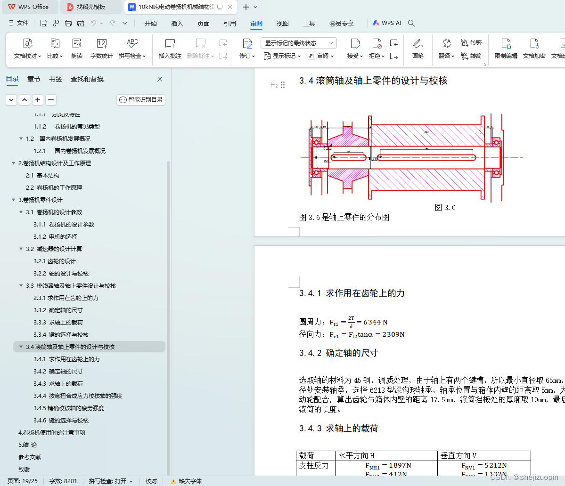Viewport: 565px width, 486px height.
Task: Close the navigation pane
Action: click(160, 79)
